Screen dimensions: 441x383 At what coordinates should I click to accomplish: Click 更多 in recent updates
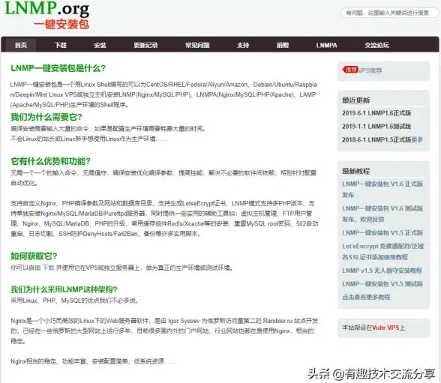coord(417,139)
